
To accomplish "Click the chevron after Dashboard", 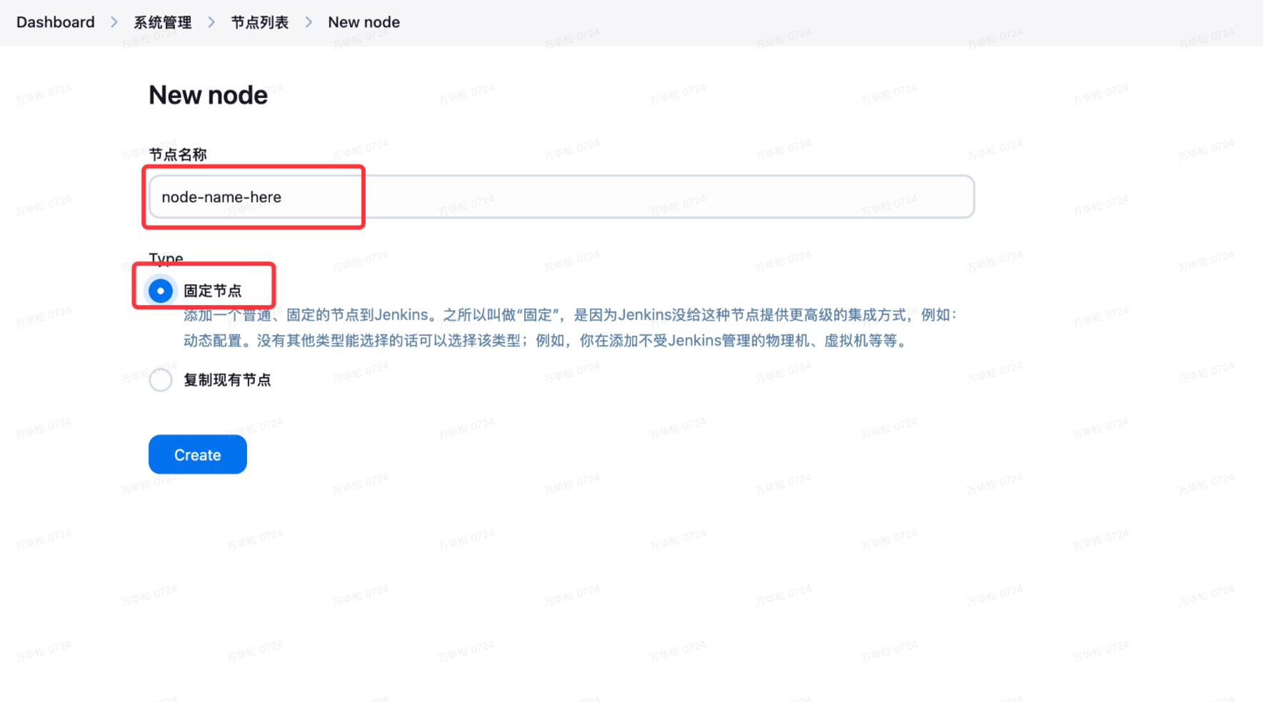I will (114, 22).
